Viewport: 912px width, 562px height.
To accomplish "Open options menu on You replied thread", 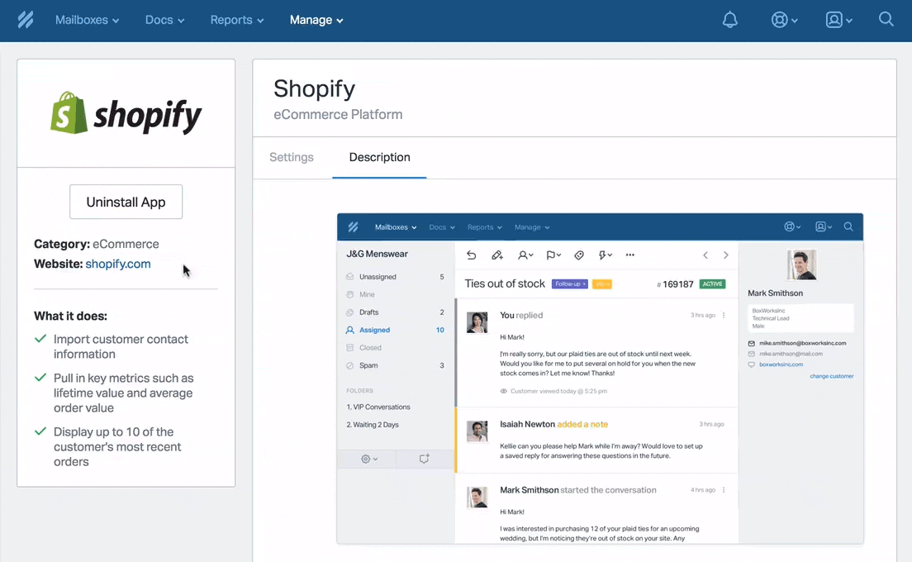I will 724,316.
